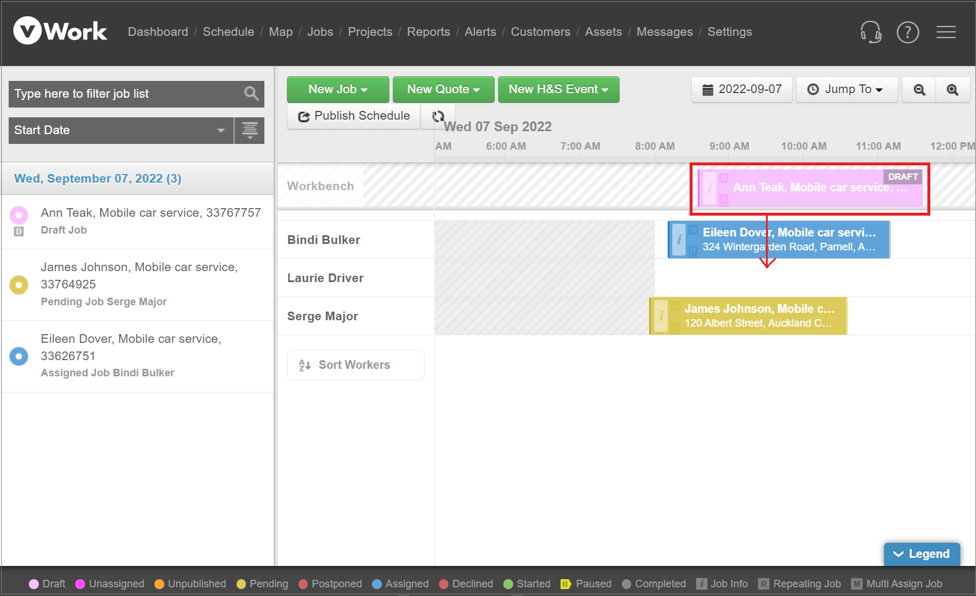Click the headset support icon
976x596 pixels.
coord(871,32)
